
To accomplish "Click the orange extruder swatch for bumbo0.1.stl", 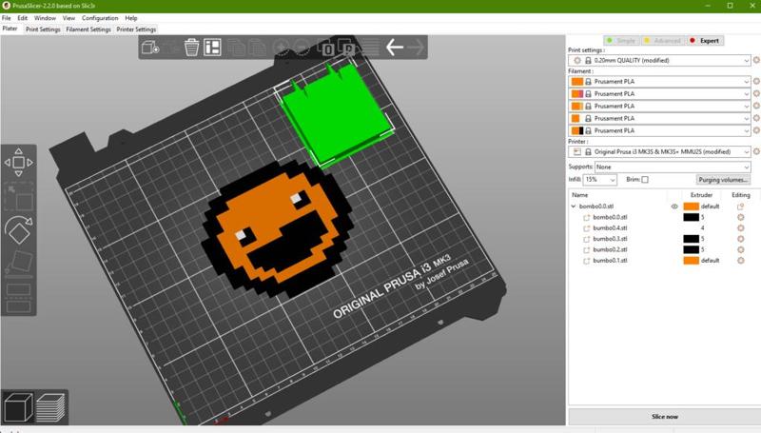I will coord(692,260).
